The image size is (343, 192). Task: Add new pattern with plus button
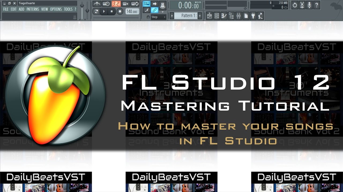[200, 16]
